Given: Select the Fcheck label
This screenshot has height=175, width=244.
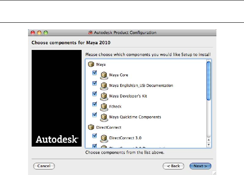Looking at the screenshot, I should (x=115, y=106).
